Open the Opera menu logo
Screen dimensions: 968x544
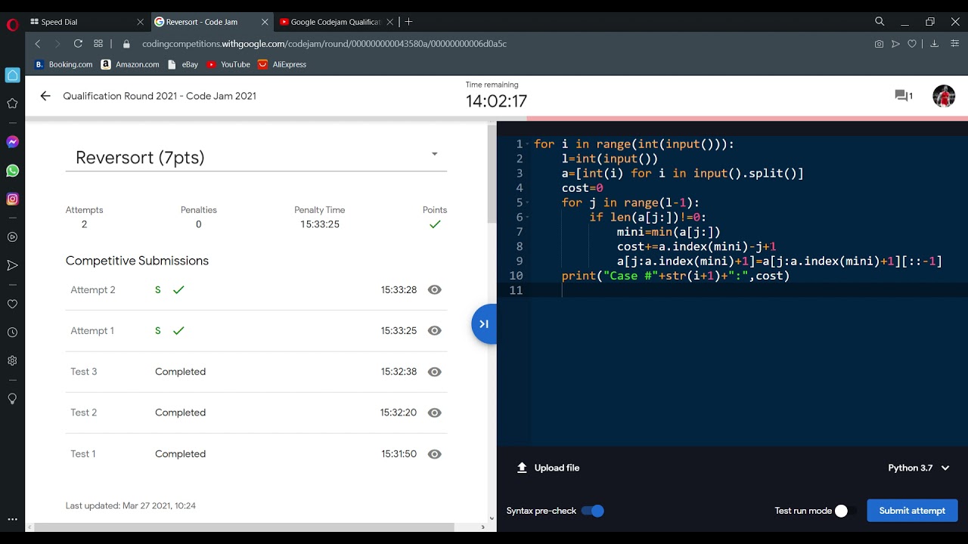(12, 25)
